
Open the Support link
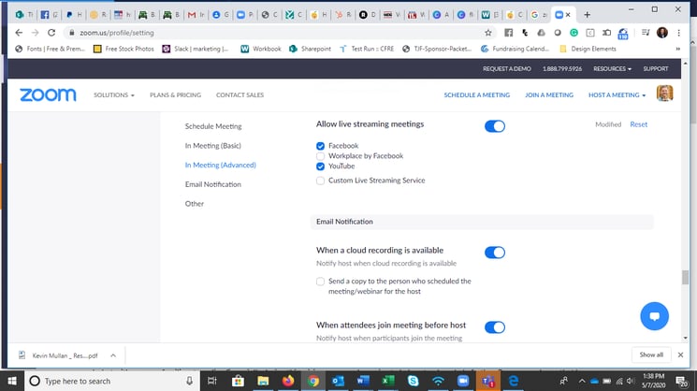[x=655, y=68]
